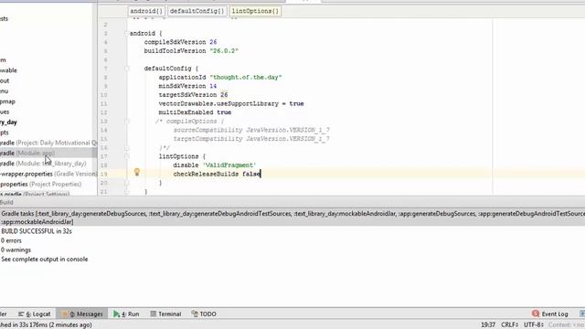Viewport: 585px width, 329px height.
Task: Click the TODO tab icon
Action: (195, 313)
